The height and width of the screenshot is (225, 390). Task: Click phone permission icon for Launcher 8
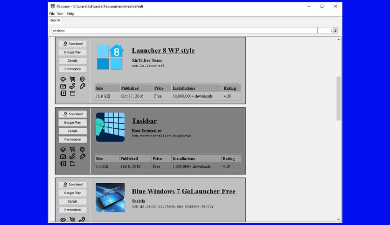click(x=72, y=86)
